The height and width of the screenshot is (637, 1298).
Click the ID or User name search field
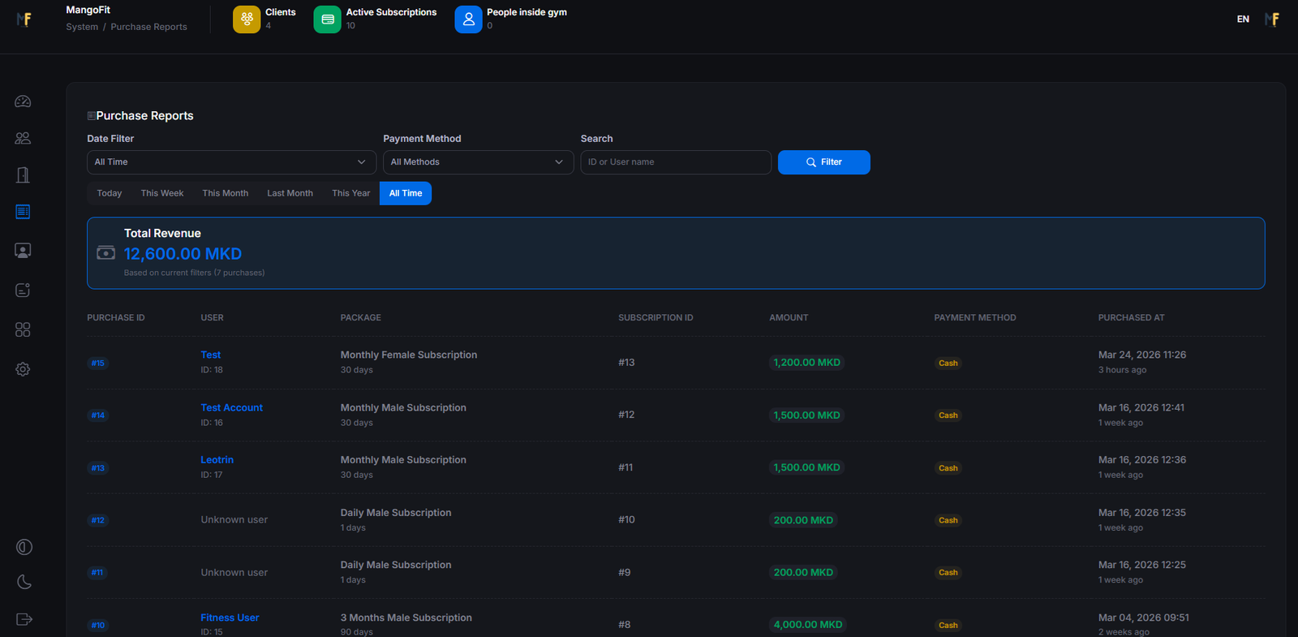(x=676, y=162)
